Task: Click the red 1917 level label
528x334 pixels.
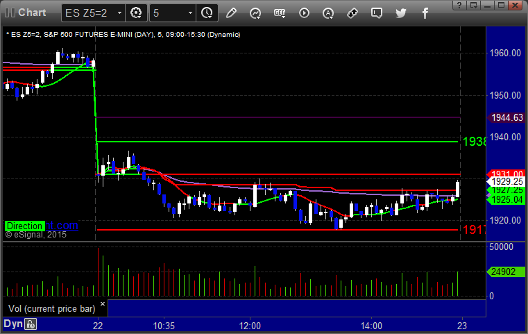Action: (x=474, y=230)
